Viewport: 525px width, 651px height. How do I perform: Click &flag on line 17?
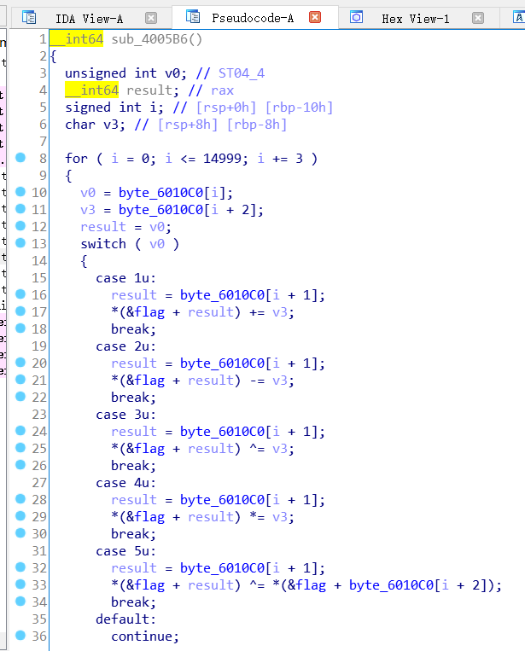[x=146, y=312]
